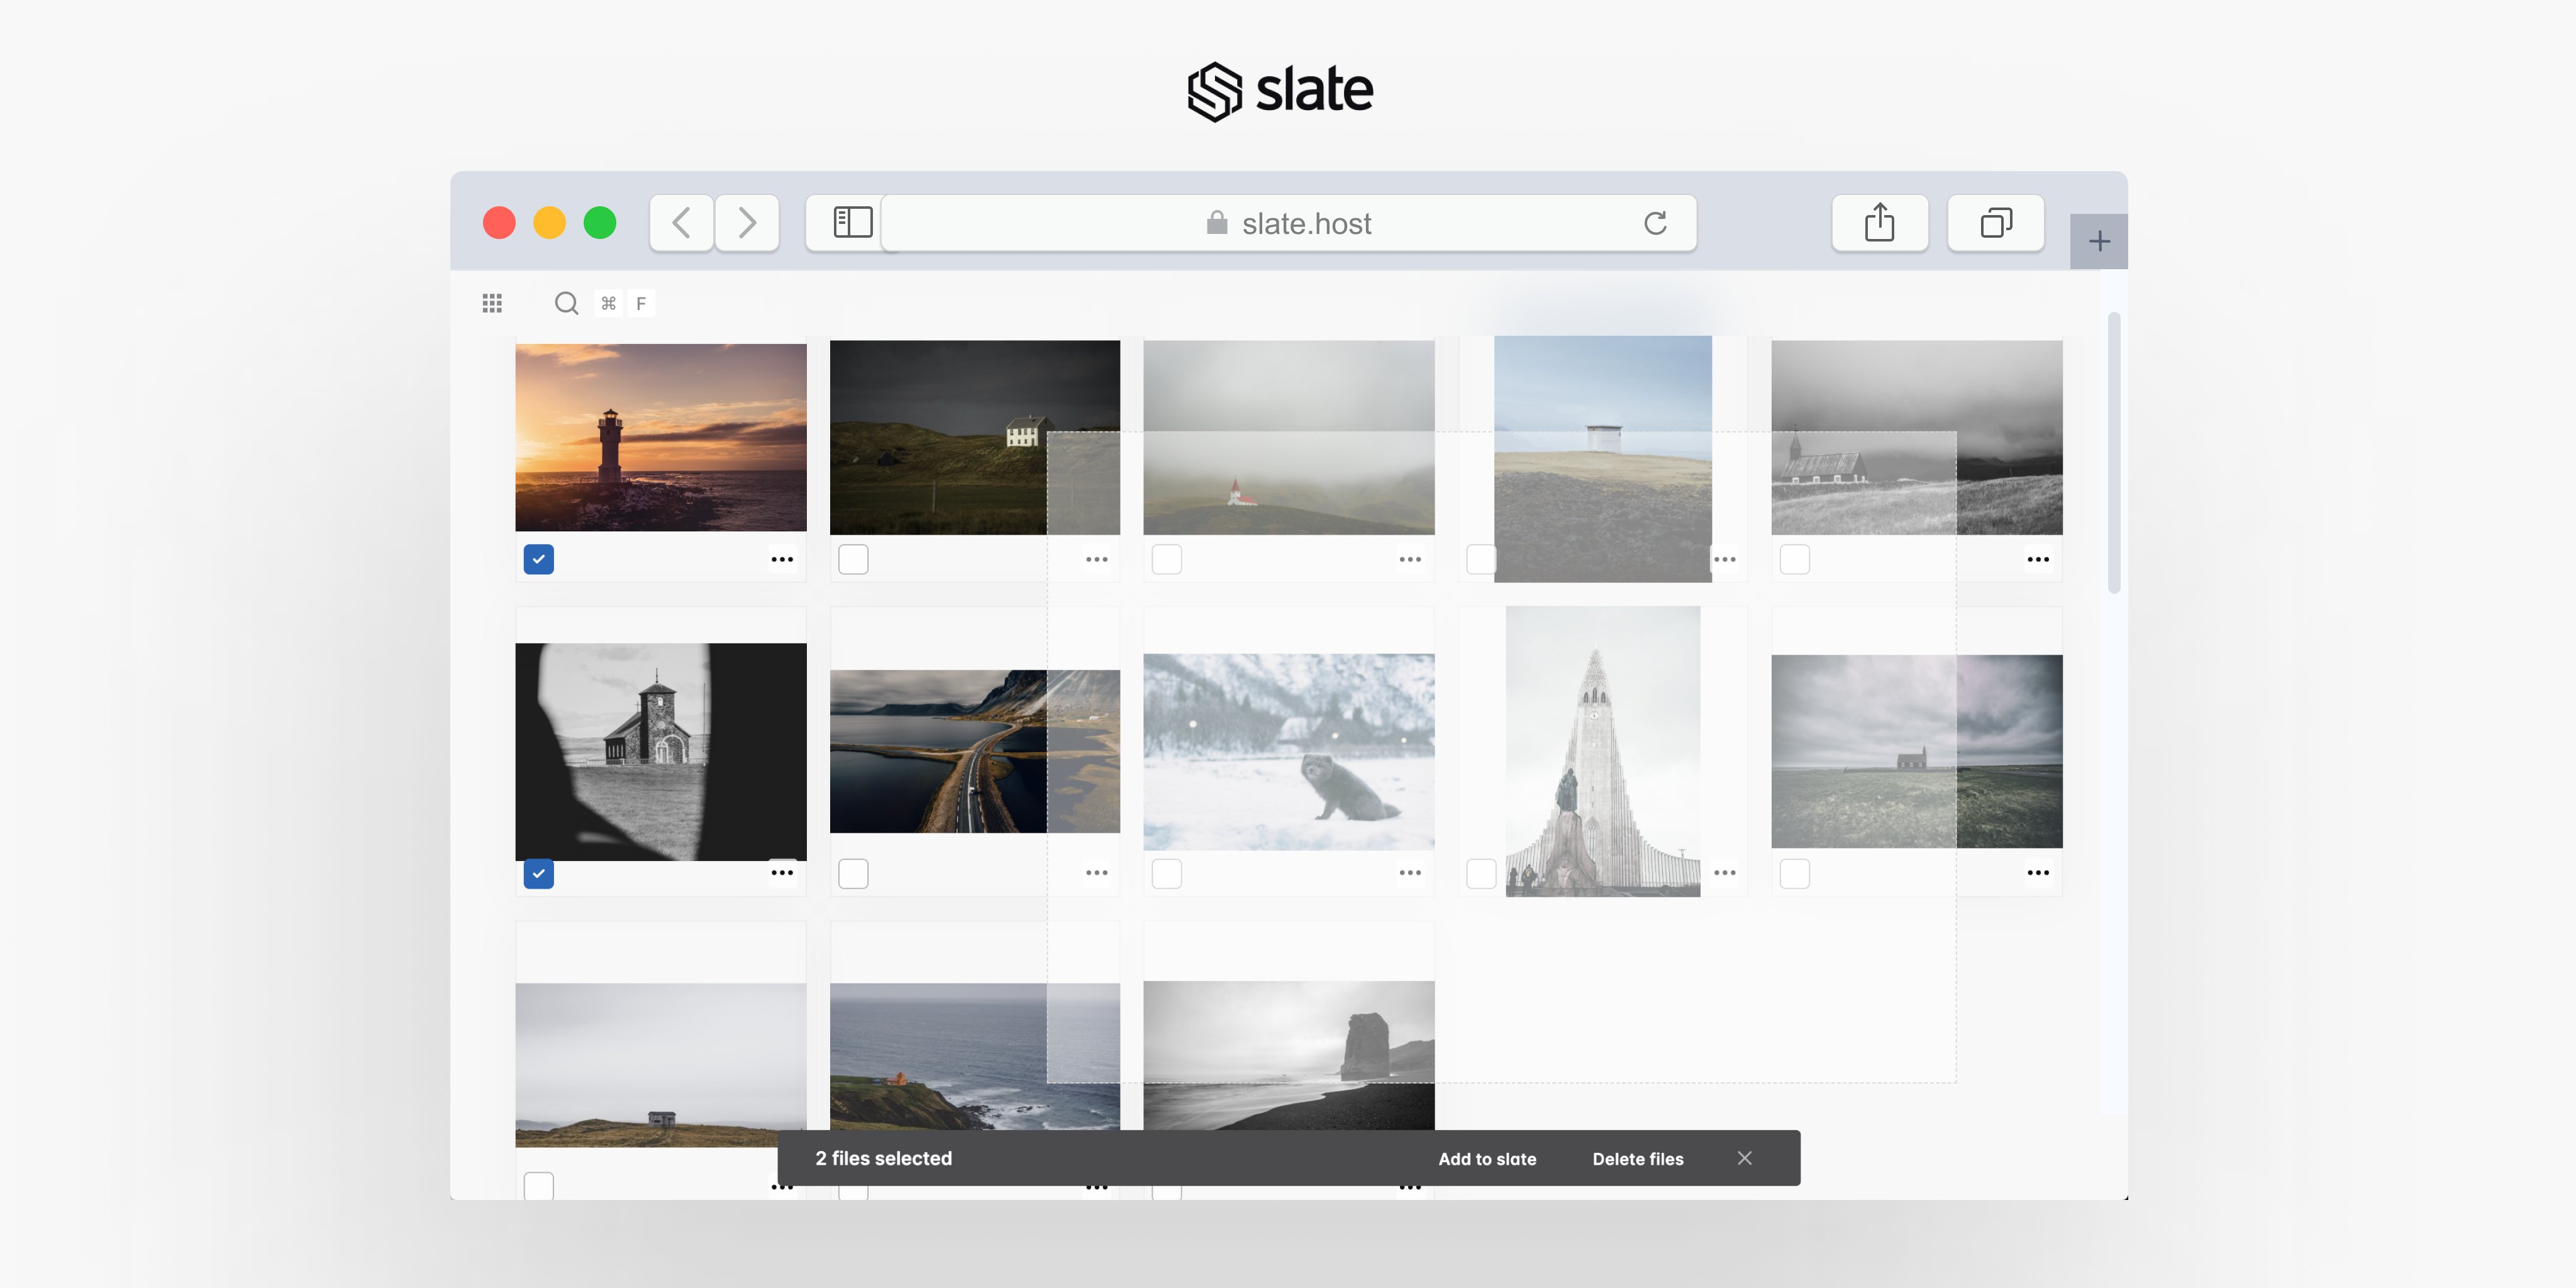Open more options for grayscale church field
Viewport: 2576px width, 1288px height.
2038,559
